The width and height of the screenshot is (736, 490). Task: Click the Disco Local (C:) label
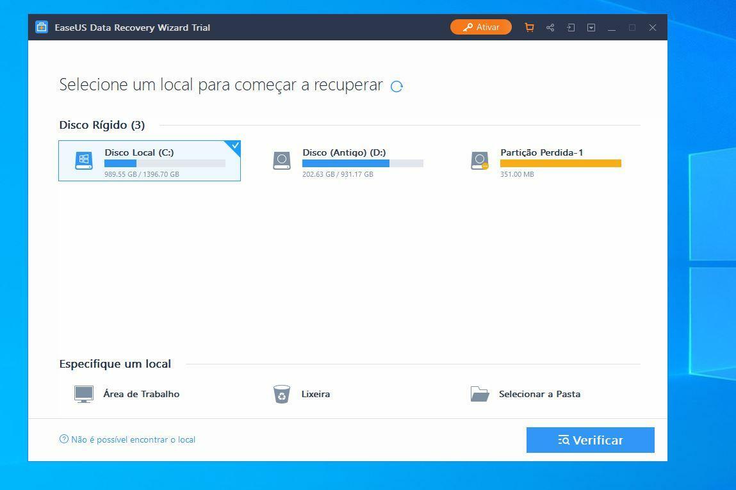139,152
